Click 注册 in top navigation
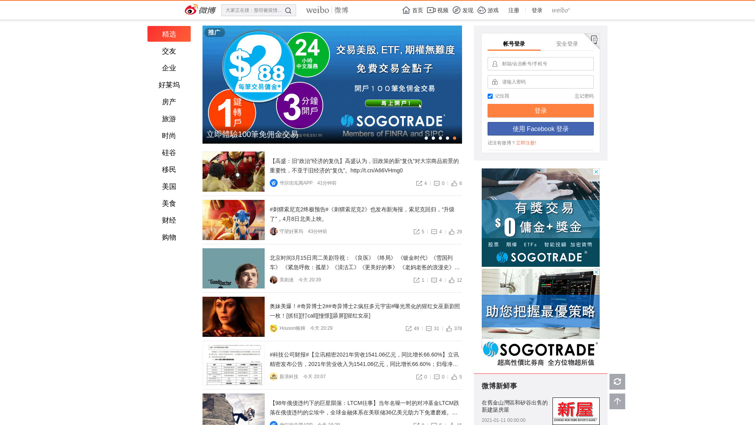Screen dimensions: 755x425 [x=514, y=10]
